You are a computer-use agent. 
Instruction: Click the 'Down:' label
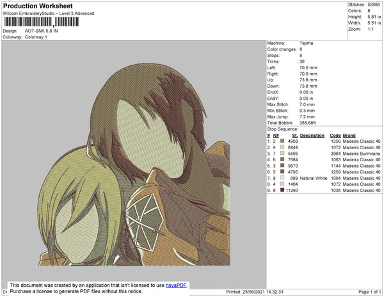click(273, 86)
